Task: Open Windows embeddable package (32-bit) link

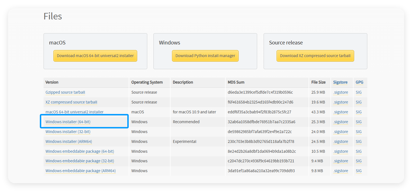Action: (80, 161)
